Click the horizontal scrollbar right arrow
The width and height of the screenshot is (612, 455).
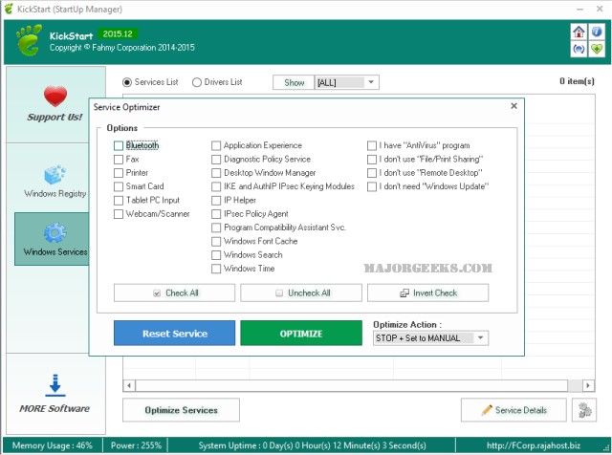(x=588, y=385)
